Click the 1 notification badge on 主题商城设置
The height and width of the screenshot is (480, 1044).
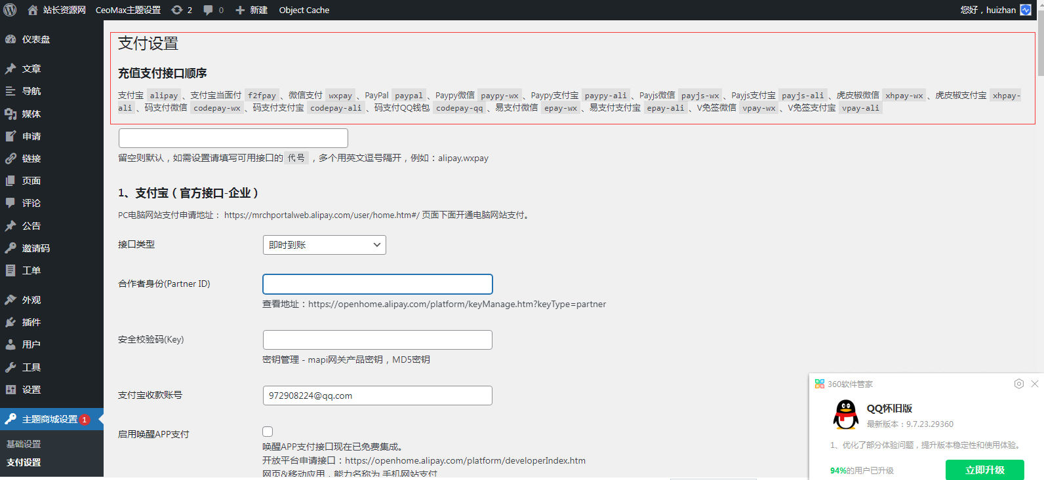pyautogui.click(x=85, y=419)
